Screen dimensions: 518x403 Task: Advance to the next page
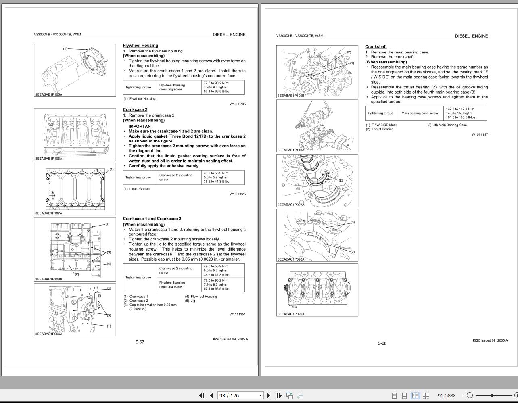pos(269,396)
